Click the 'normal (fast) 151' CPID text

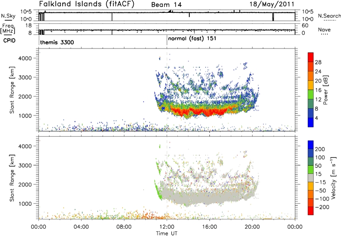click(x=192, y=38)
